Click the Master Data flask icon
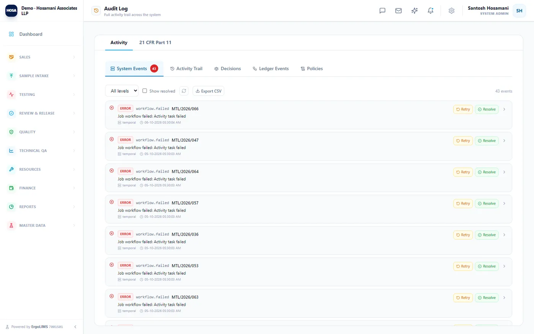This screenshot has width=534, height=334. (x=11, y=225)
